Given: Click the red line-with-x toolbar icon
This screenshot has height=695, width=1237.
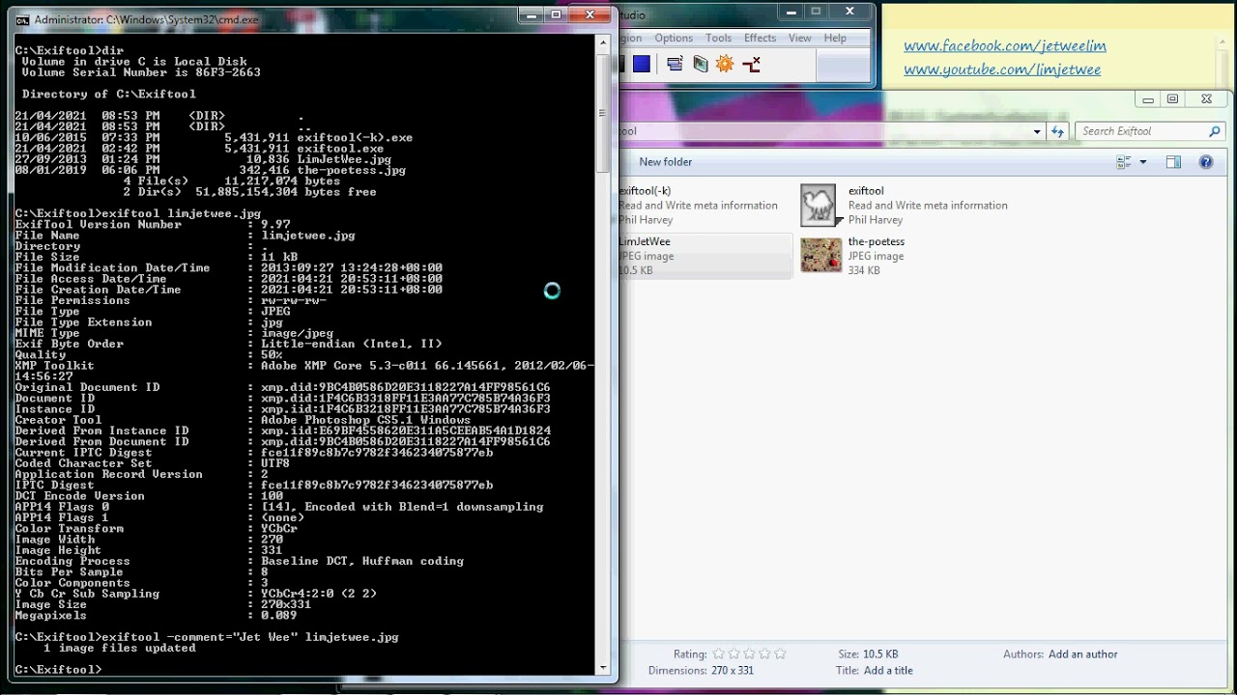Looking at the screenshot, I should [752, 65].
